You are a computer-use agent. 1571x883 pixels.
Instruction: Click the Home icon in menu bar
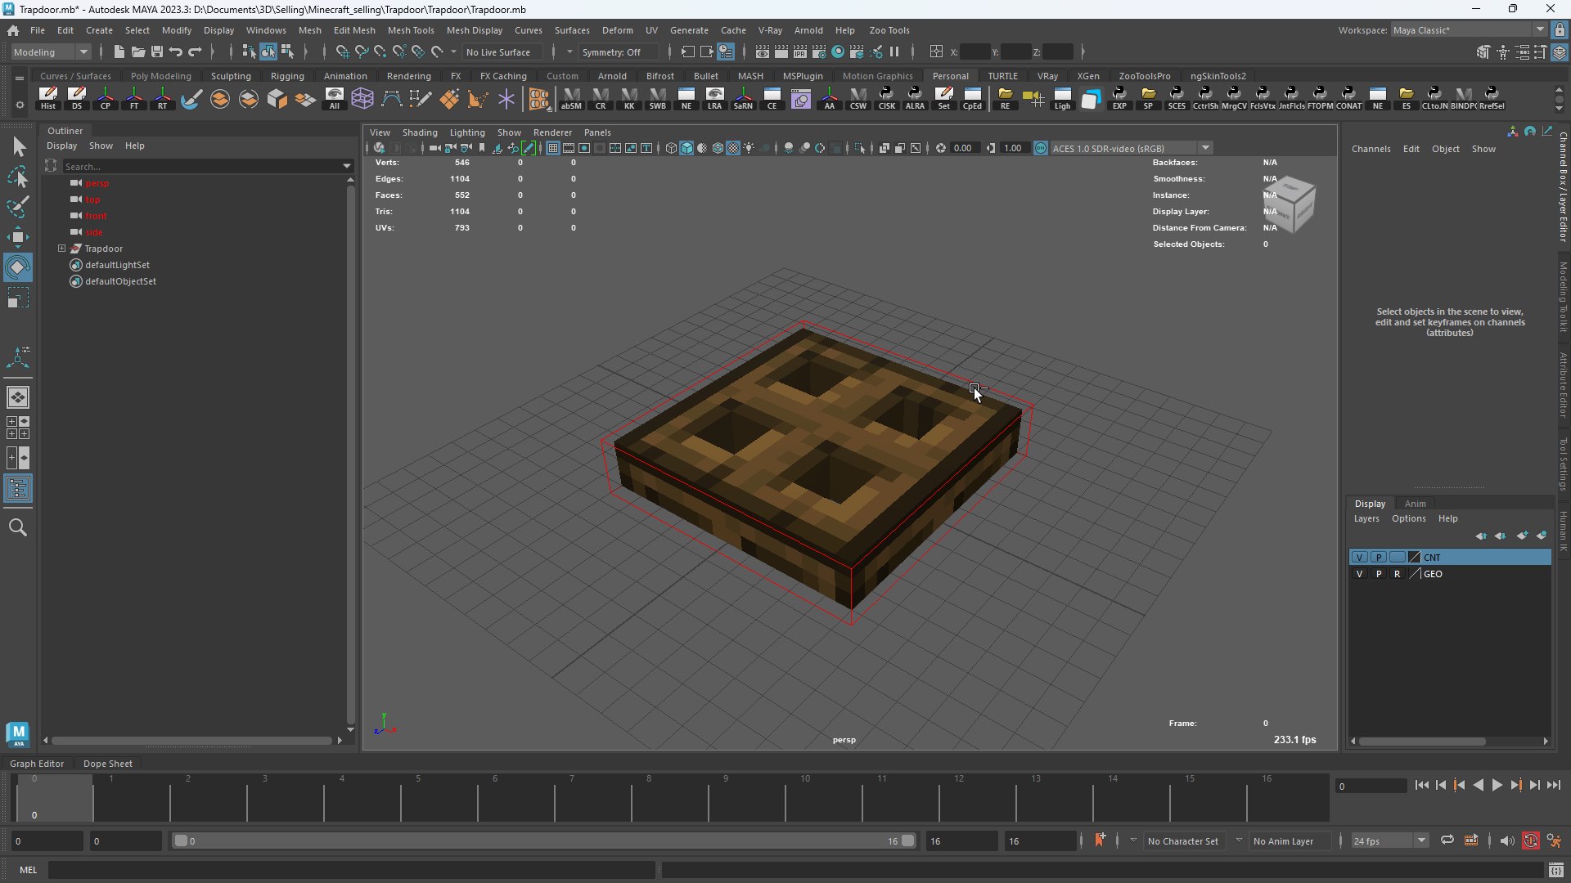click(13, 30)
